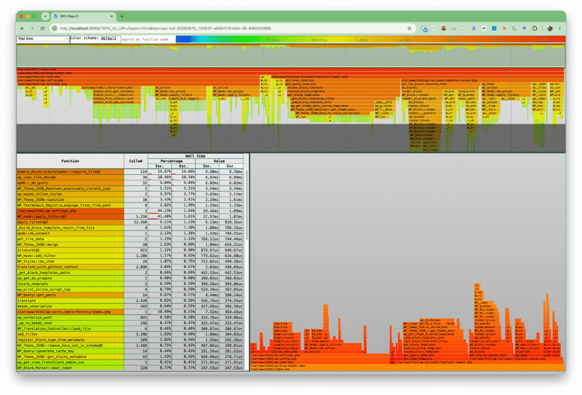Focus the Search by function name field
This screenshot has height=395, width=582.
tap(148, 39)
